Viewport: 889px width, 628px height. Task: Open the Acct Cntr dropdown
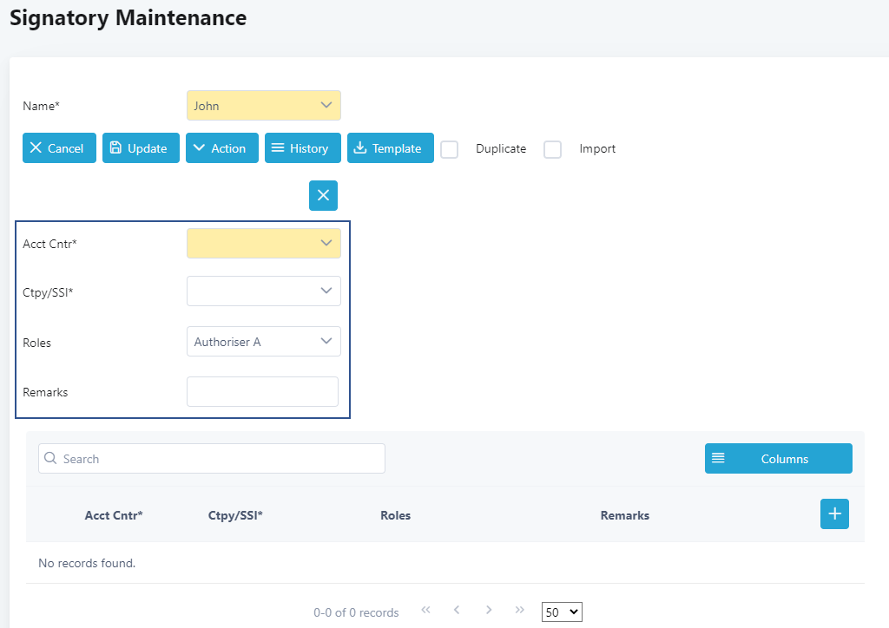pyautogui.click(x=264, y=244)
